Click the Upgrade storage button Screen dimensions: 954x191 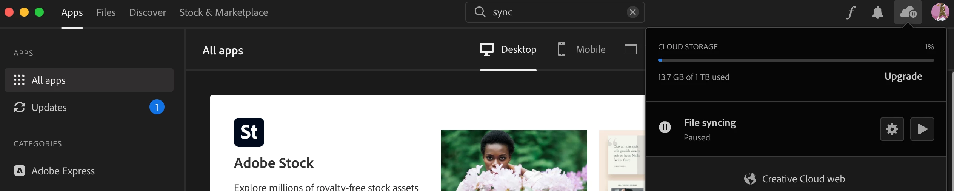(903, 77)
